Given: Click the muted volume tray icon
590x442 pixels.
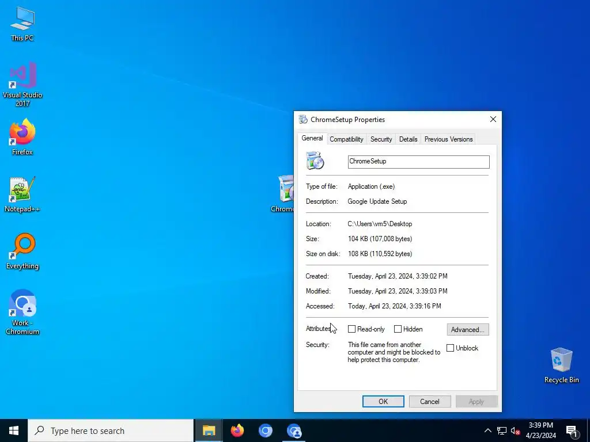Looking at the screenshot, I should coord(515,430).
